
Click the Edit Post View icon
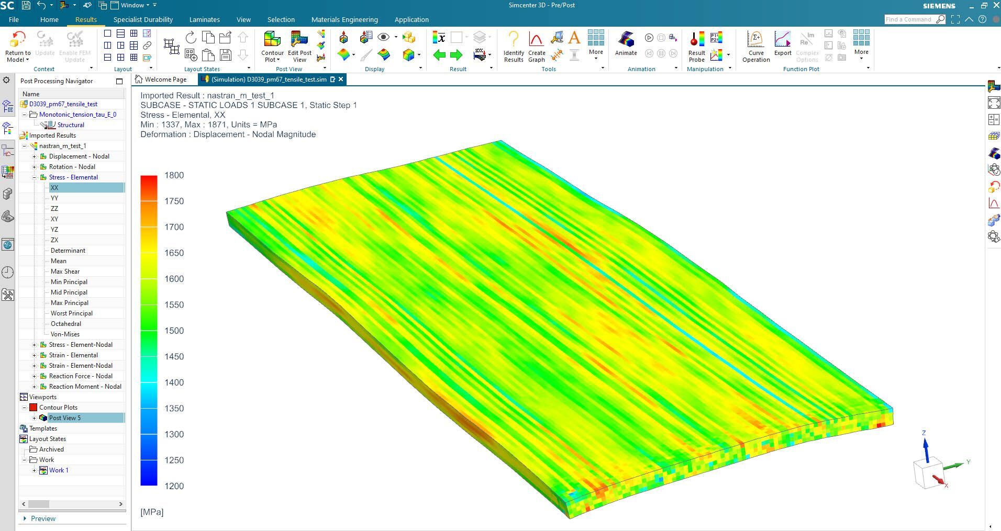pyautogui.click(x=299, y=40)
